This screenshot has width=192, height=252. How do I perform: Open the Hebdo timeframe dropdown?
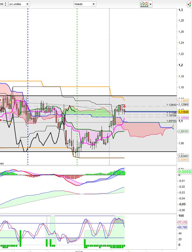85,4
